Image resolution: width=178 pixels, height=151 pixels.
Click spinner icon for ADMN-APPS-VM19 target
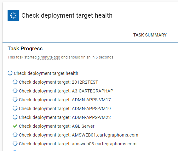pos(15,109)
